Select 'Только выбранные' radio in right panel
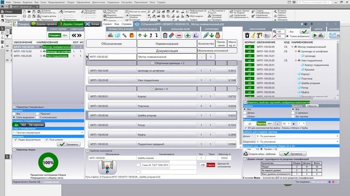This screenshot has width=350, height=196. (x=287, y=36)
